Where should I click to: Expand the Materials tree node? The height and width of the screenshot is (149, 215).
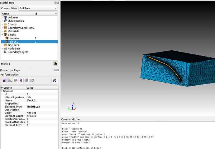tap(2, 31)
